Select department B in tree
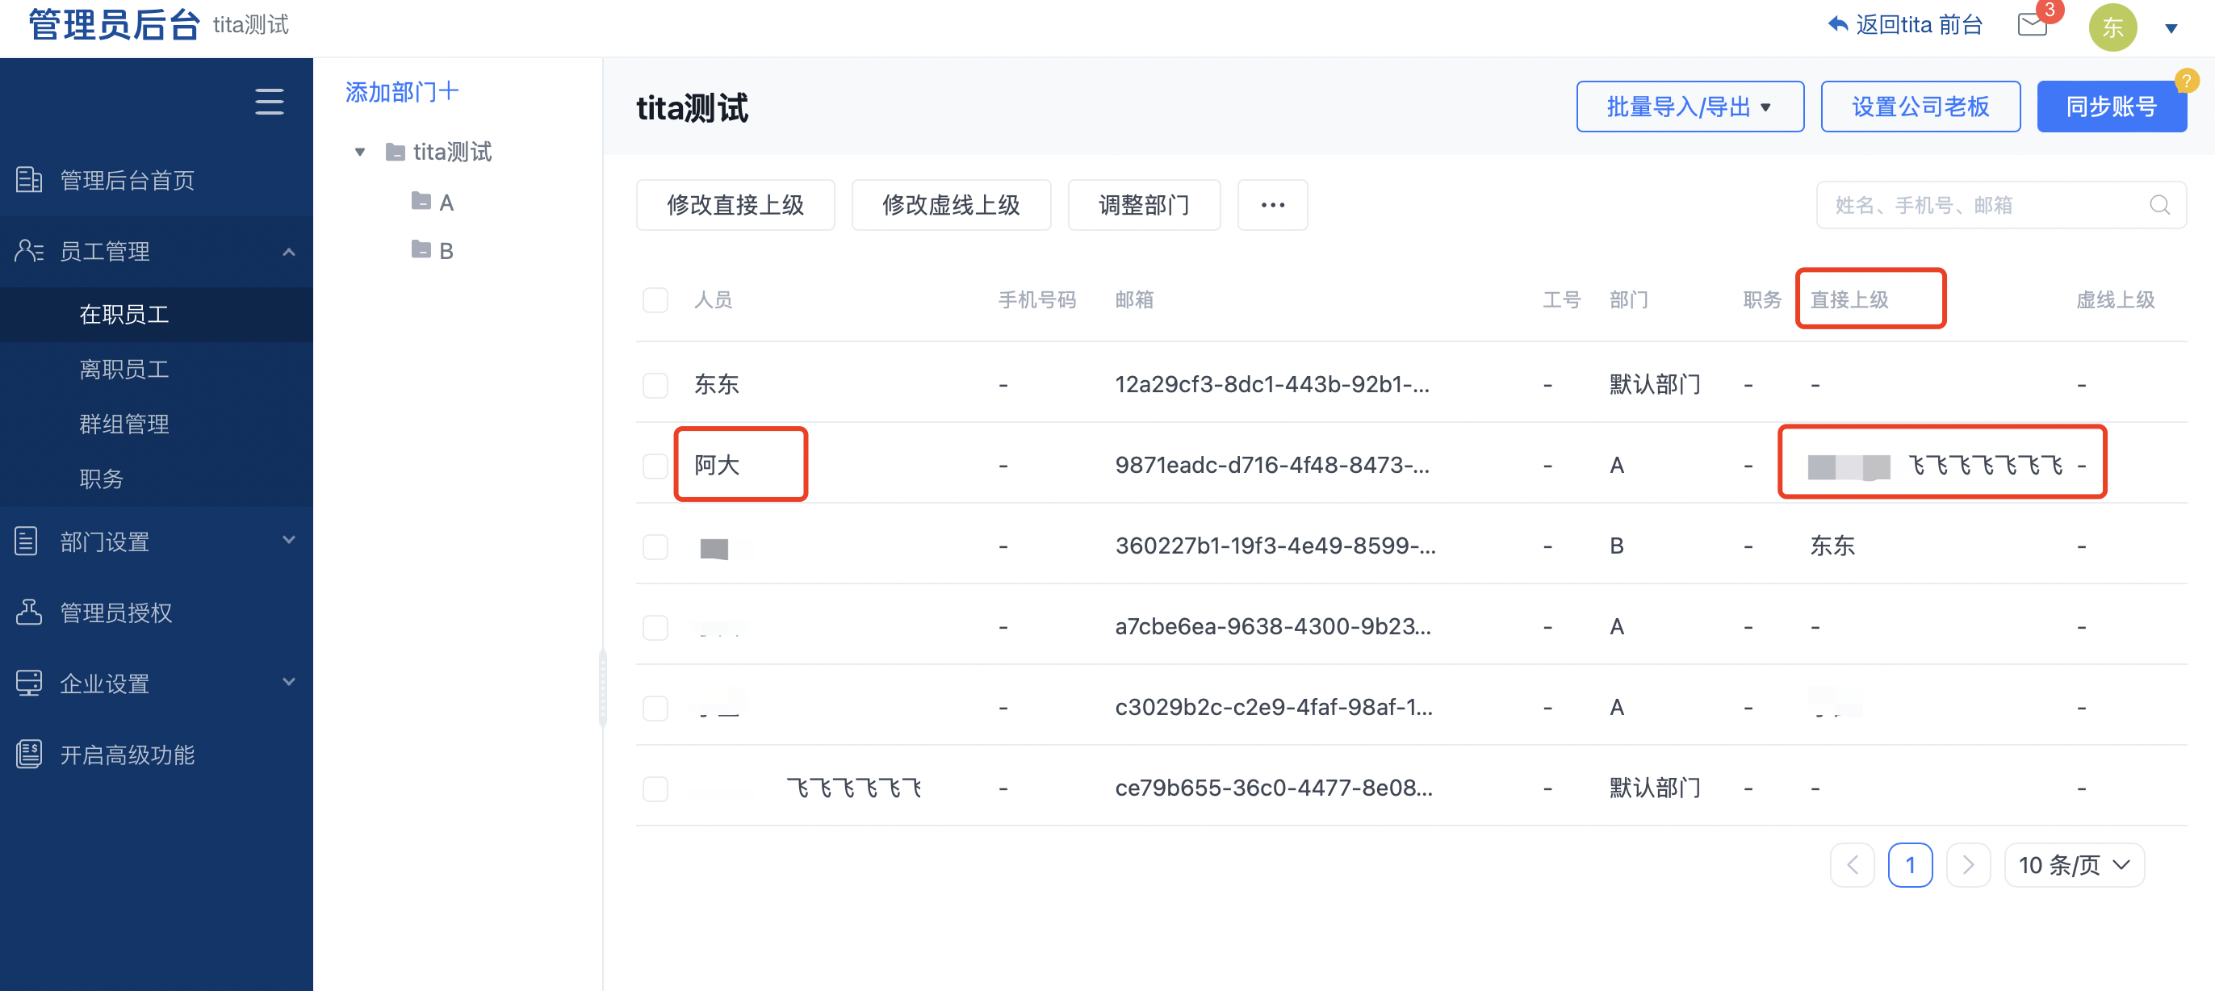The width and height of the screenshot is (2215, 991). [x=446, y=250]
